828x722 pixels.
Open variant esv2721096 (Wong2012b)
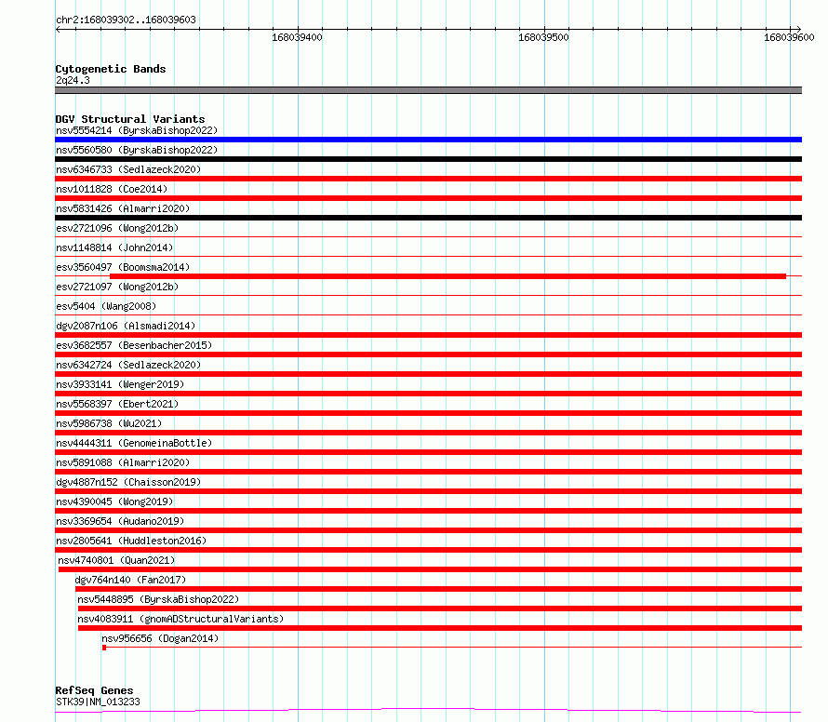117,228
